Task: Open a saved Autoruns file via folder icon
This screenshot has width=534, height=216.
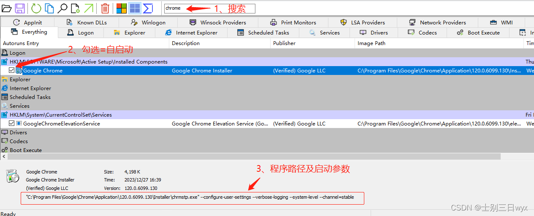Action: tap(6, 8)
